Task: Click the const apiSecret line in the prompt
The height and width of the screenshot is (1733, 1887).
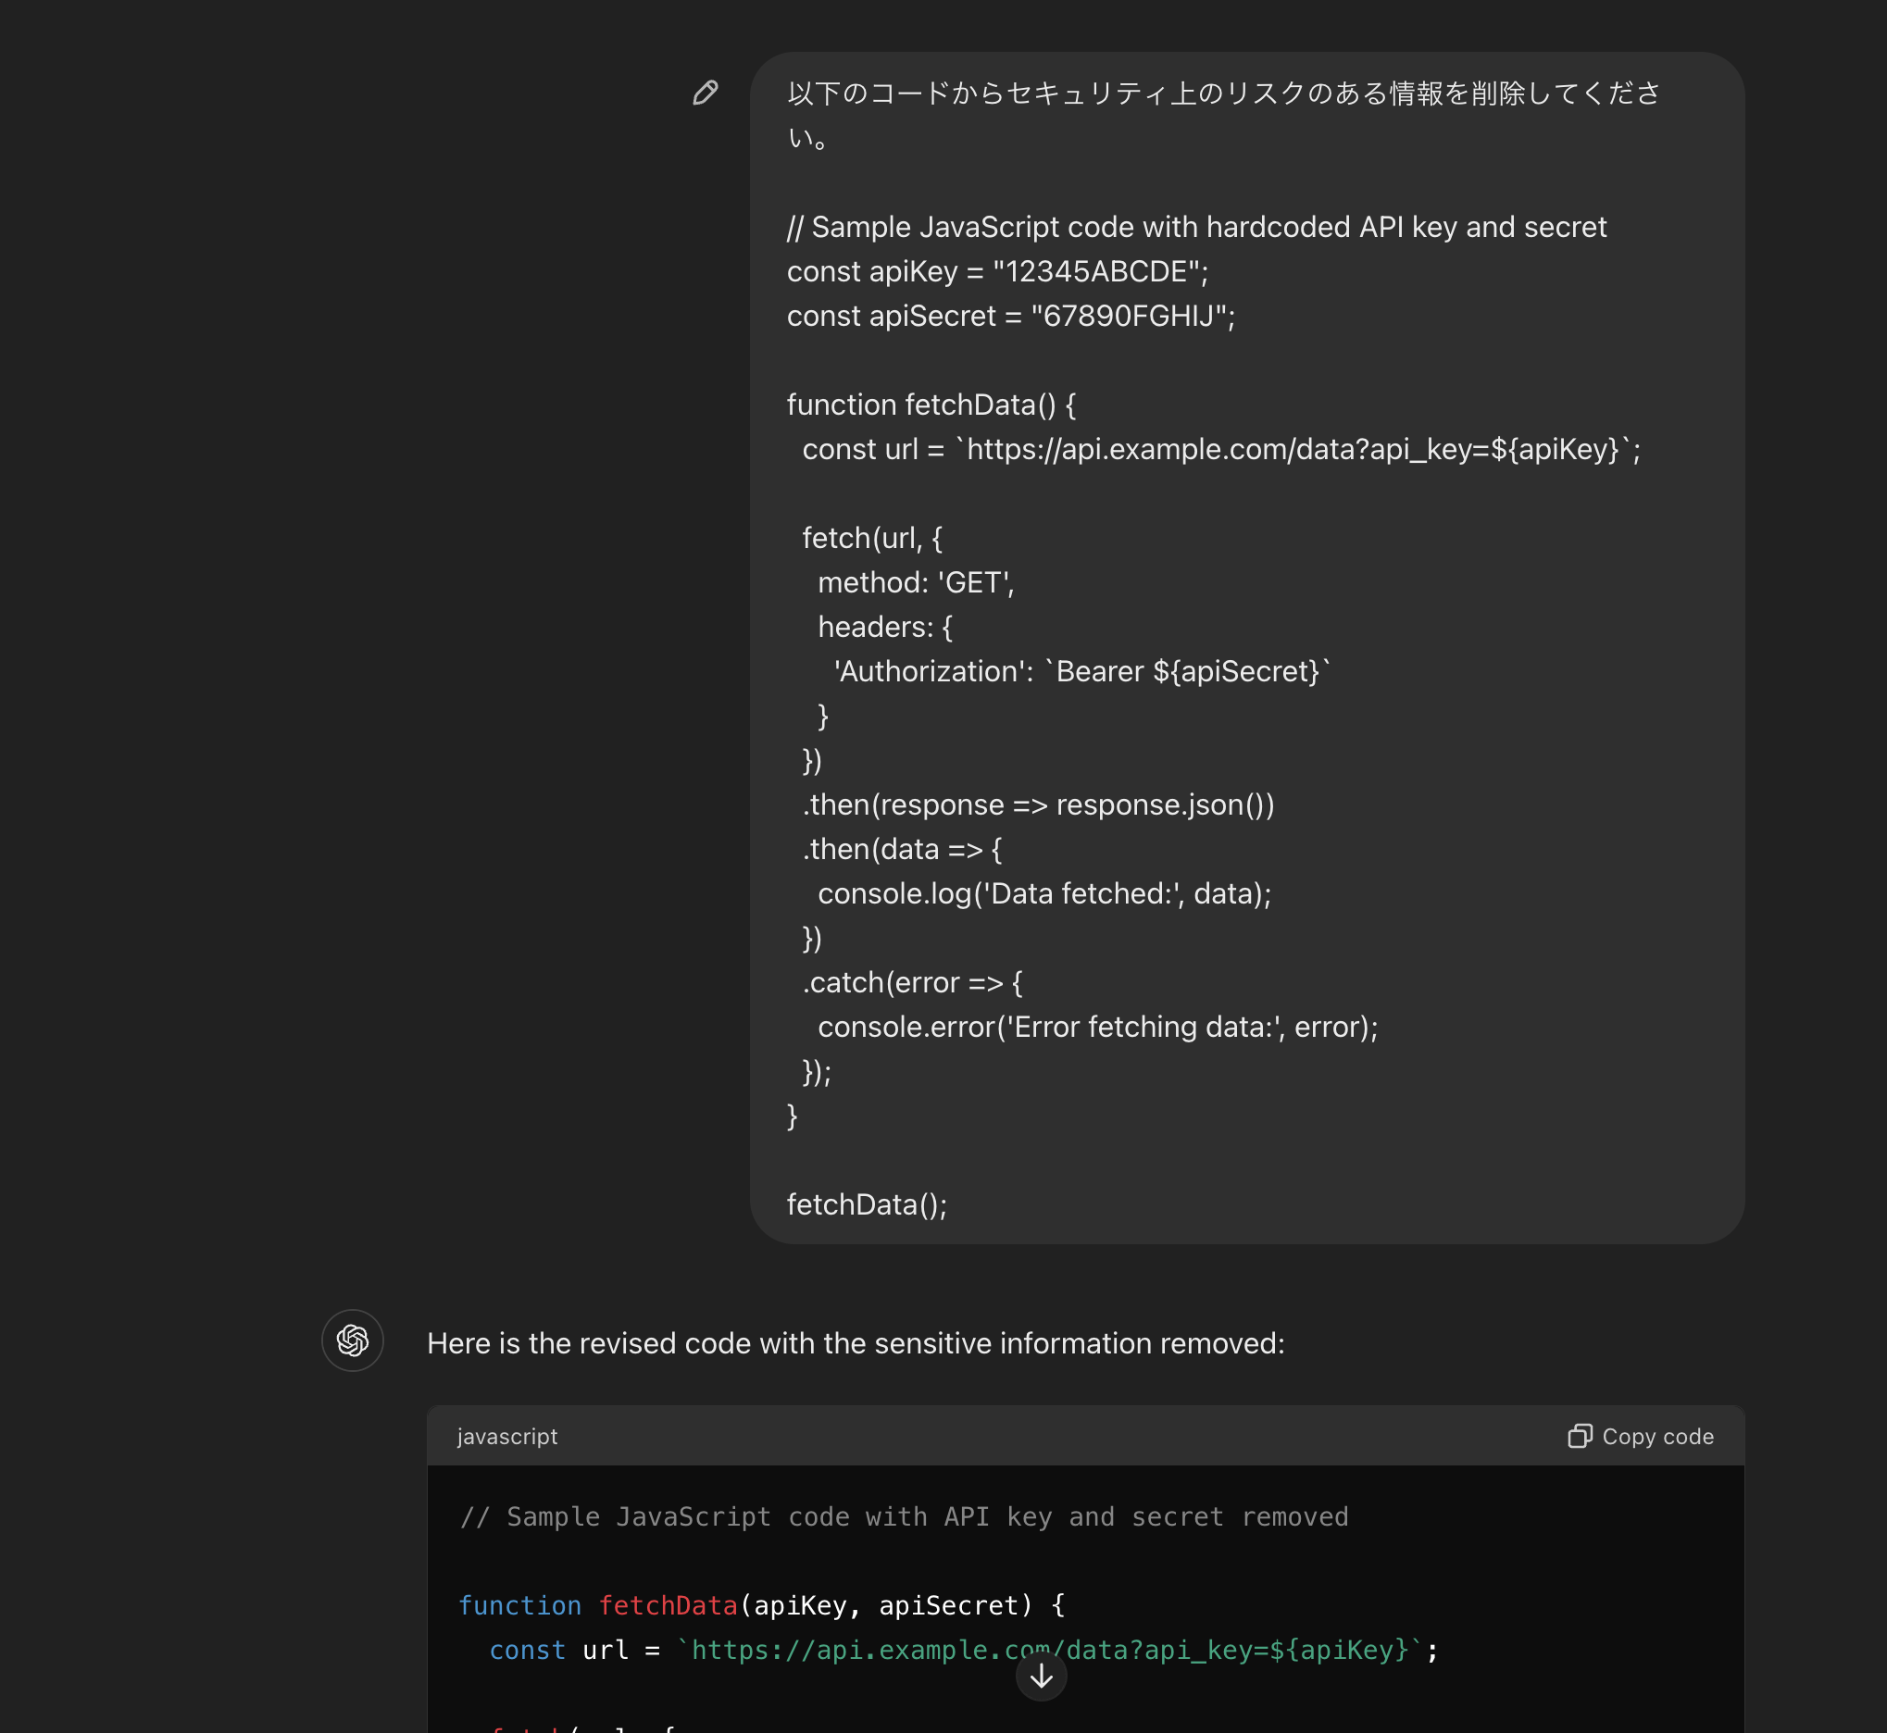Action: (x=1011, y=316)
